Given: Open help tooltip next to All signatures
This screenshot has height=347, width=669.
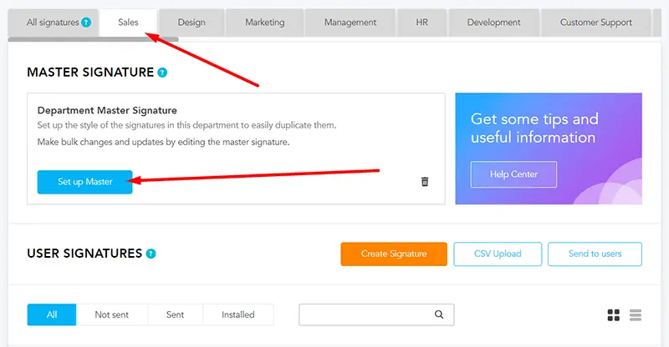Looking at the screenshot, I should pyautogui.click(x=86, y=23).
